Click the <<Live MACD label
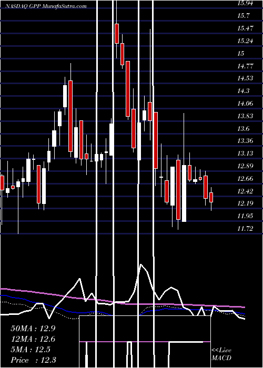 [x=221, y=354]
